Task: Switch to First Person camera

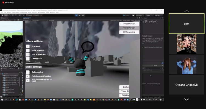Action: click(x=129, y=24)
